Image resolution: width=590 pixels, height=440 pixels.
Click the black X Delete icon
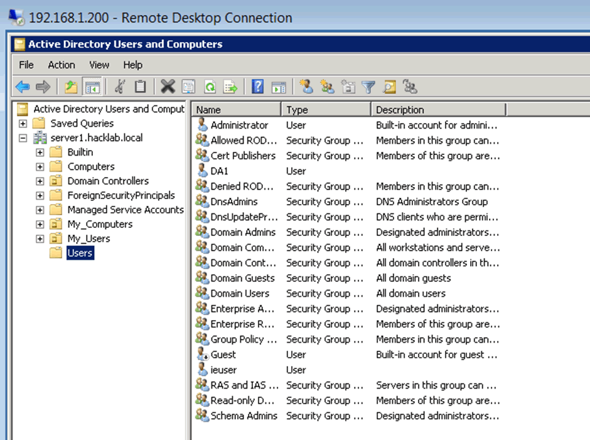click(168, 87)
